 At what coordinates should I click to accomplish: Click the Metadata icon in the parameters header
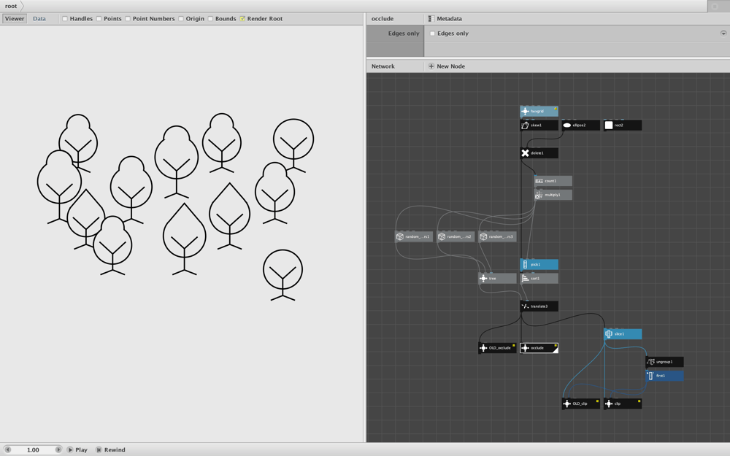(x=431, y=19)
